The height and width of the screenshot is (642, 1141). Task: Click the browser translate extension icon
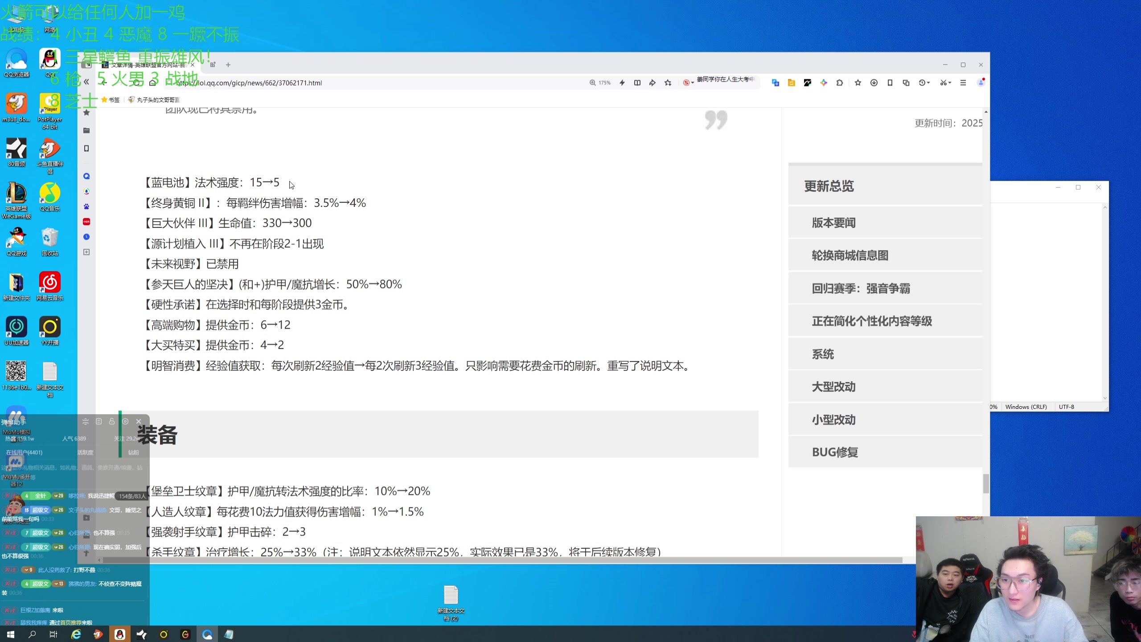click(x=775, y=83)
